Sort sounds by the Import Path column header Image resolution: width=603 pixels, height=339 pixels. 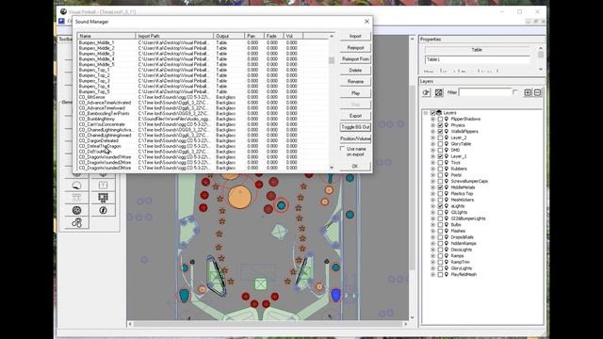point(174,36)
